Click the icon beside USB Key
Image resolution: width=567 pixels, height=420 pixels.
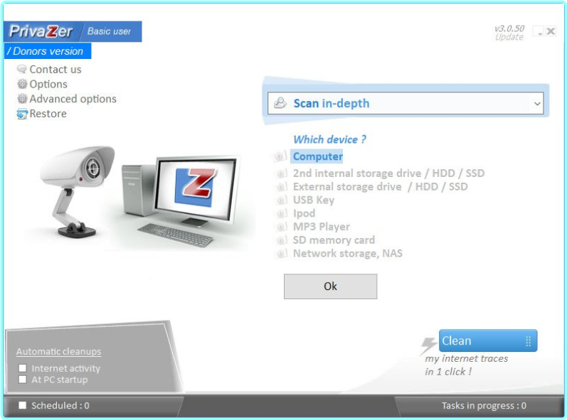[282, 200]
